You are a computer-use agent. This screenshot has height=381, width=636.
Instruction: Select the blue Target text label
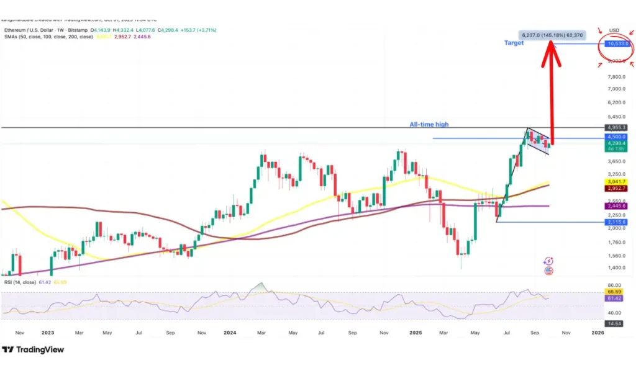[514, 43]
